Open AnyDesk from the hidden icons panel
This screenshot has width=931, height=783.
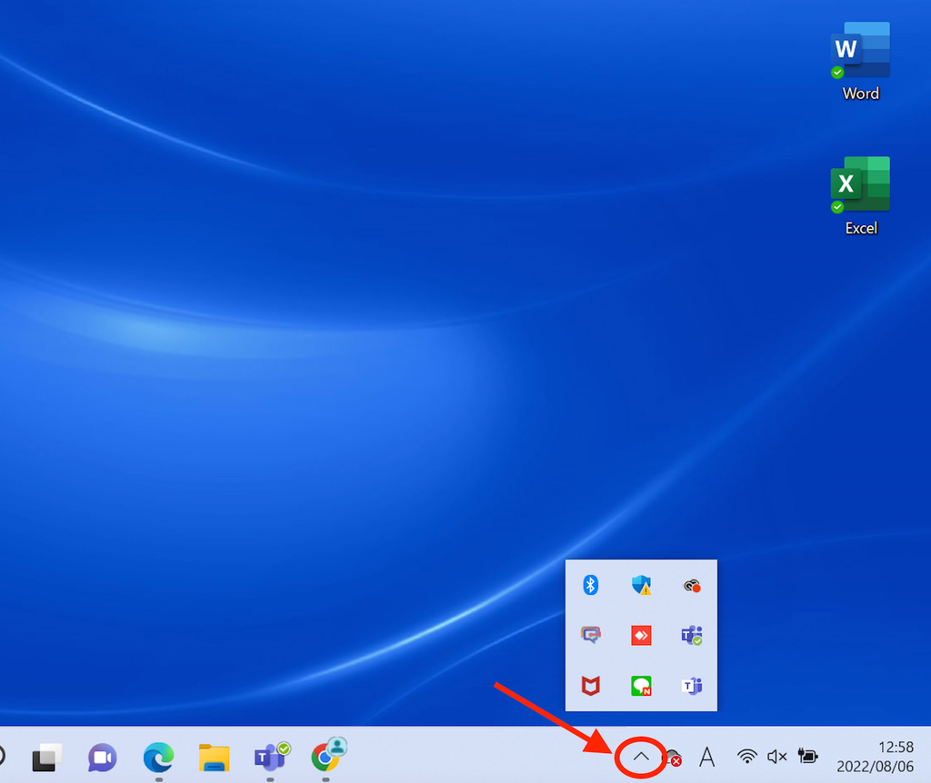coord(641,636)
